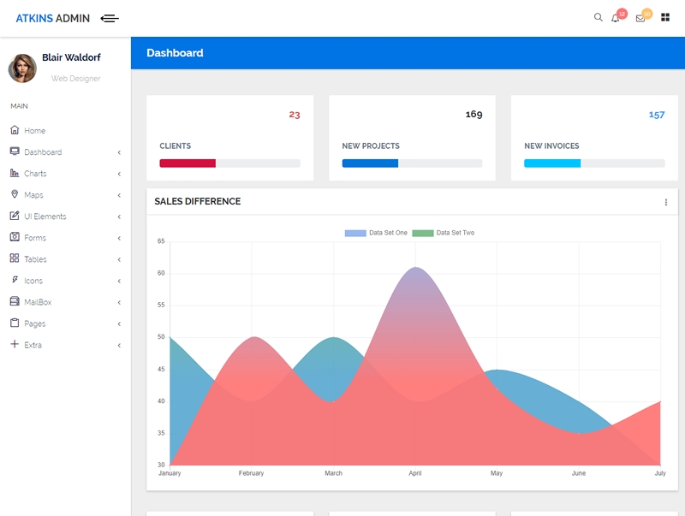685x516 pixels.
Task: Click the Clients red progress bar
Action: [188, 163]
